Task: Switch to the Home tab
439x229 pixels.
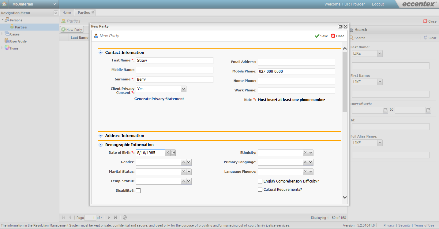Action: tap(66, 13)
